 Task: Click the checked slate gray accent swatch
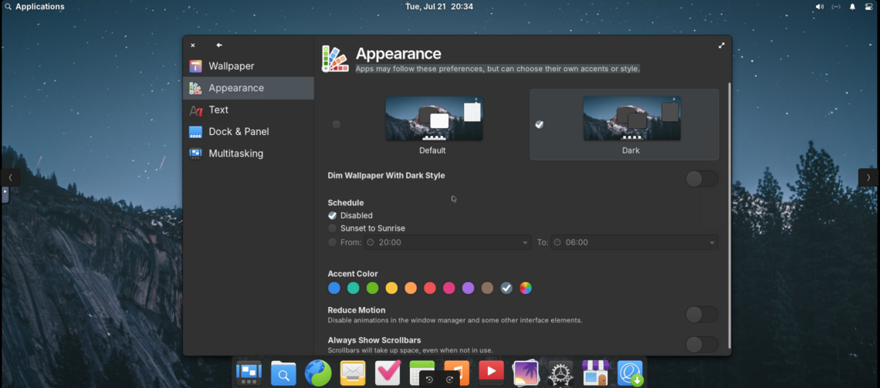[x=506, y=288]
